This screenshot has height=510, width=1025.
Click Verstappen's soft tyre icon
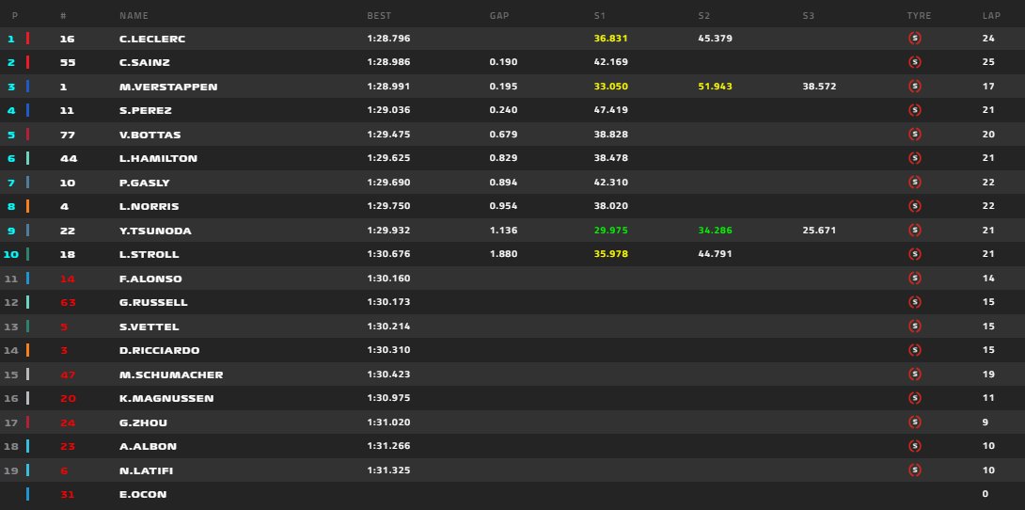click(x=914, y=87)
